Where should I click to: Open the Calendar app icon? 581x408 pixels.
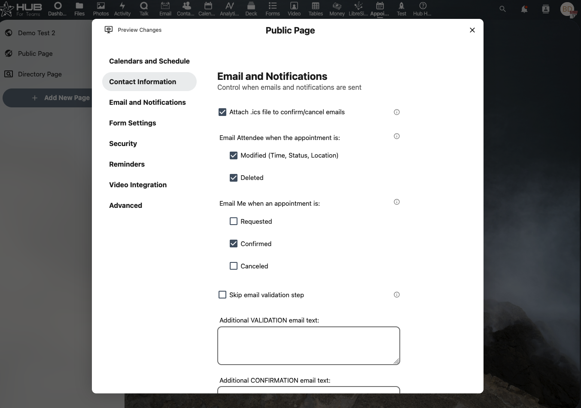pyautogui.click(x=208, y=9)
